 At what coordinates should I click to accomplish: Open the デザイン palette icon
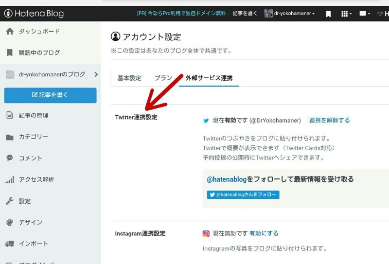click(x=9, y=222)
